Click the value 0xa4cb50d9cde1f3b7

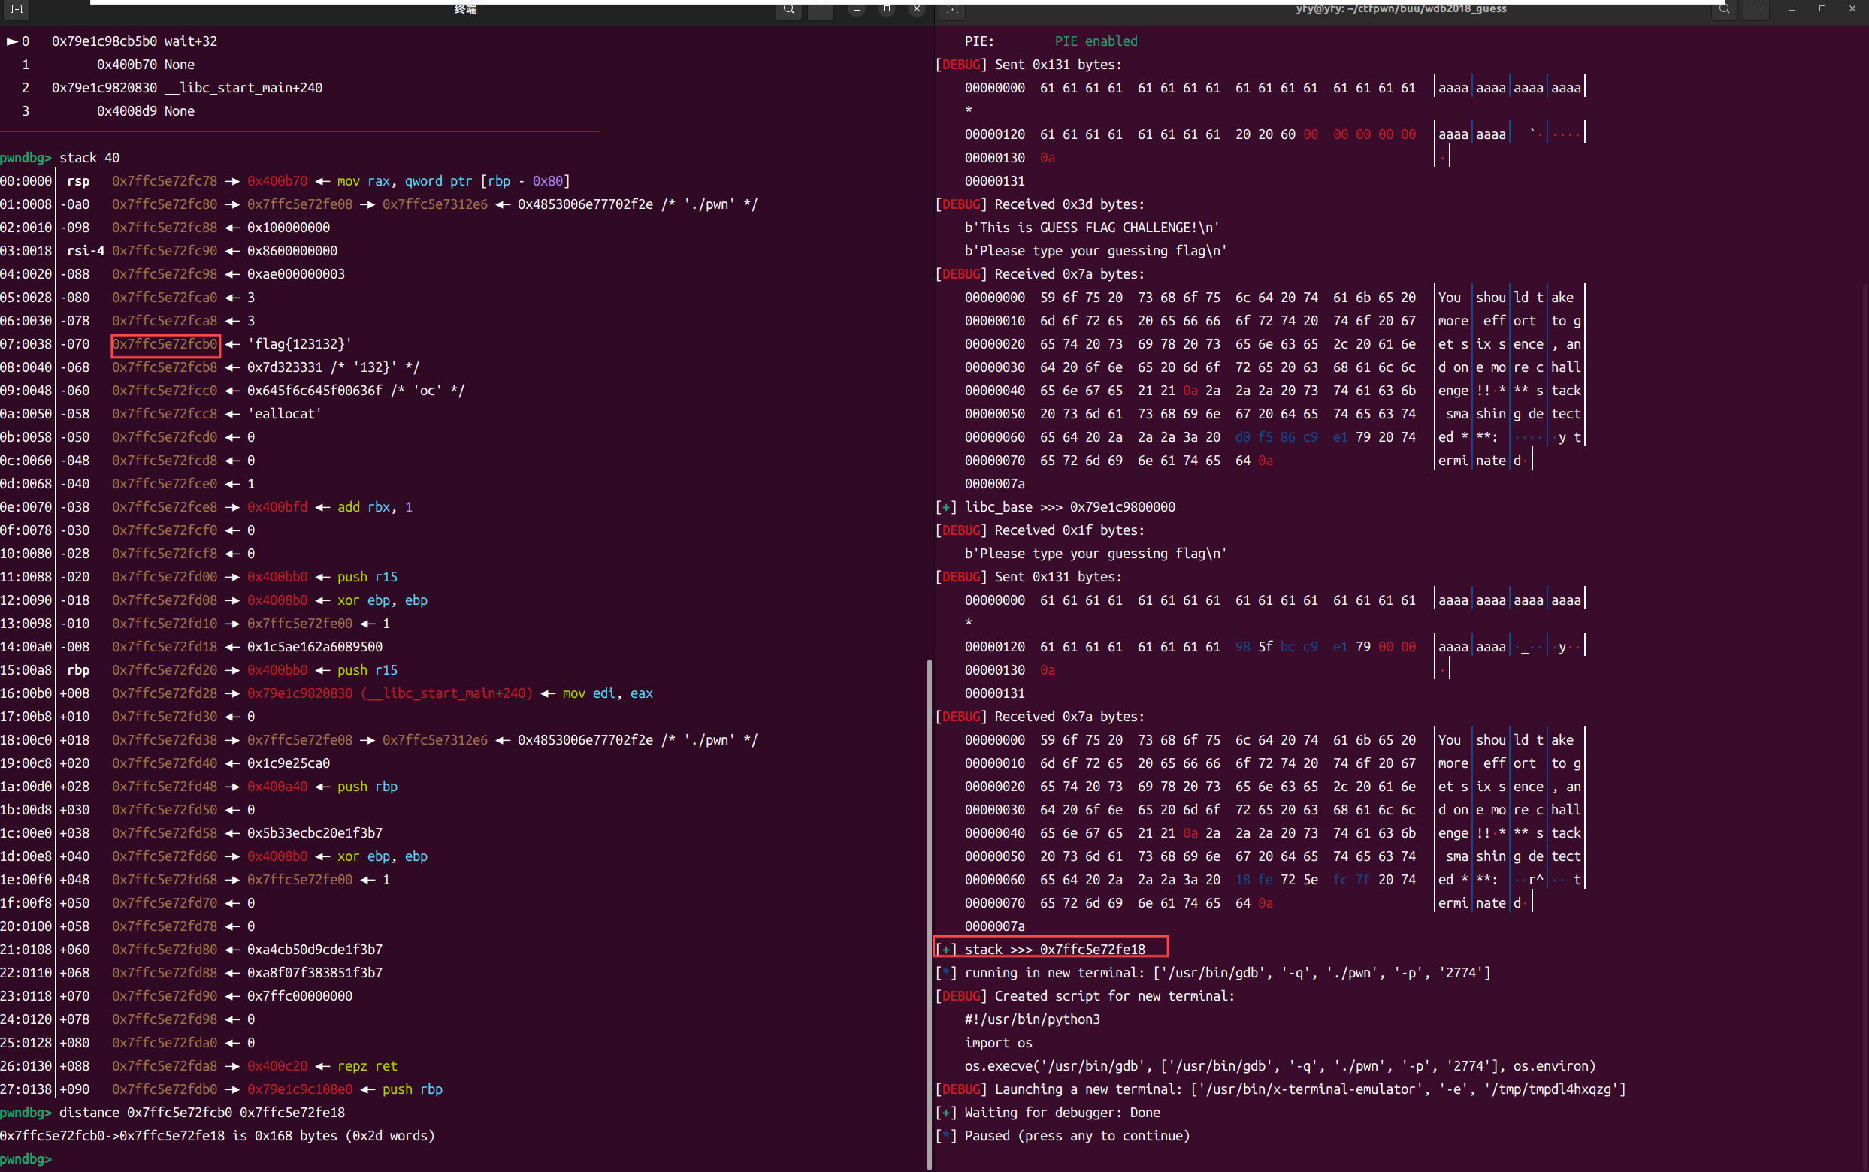pyautogui.click(x=315, y=950)
